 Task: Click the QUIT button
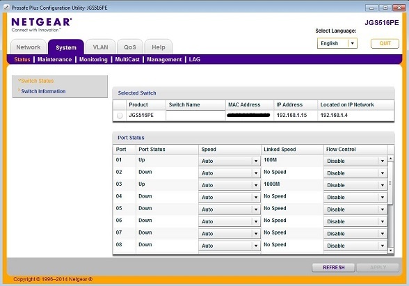pos(385,43)
